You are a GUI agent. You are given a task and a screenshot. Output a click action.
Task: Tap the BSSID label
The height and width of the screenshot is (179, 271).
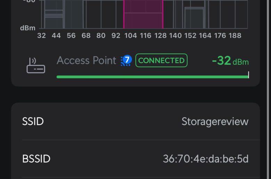point(36,159)
